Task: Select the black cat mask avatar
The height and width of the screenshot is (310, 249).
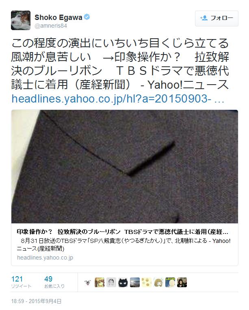Action: pyautogui.click(x=123, y=282)
